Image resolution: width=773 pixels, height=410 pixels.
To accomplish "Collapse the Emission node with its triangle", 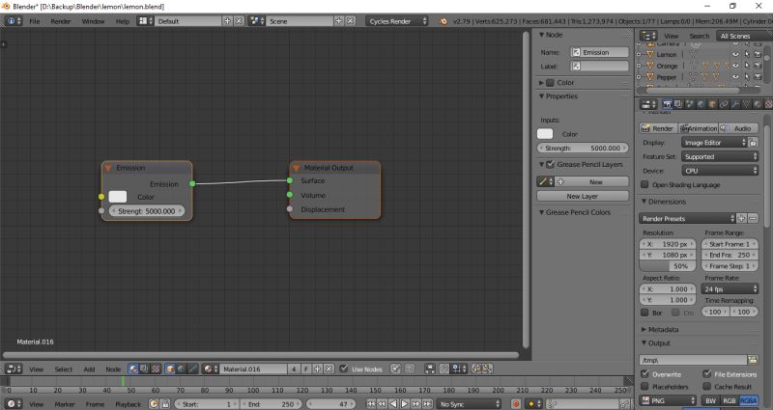I will click(x=108, y=168).
